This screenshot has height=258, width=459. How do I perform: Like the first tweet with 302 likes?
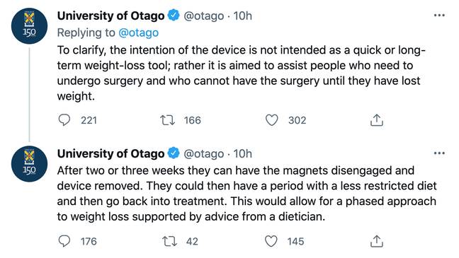pos(271,120)
